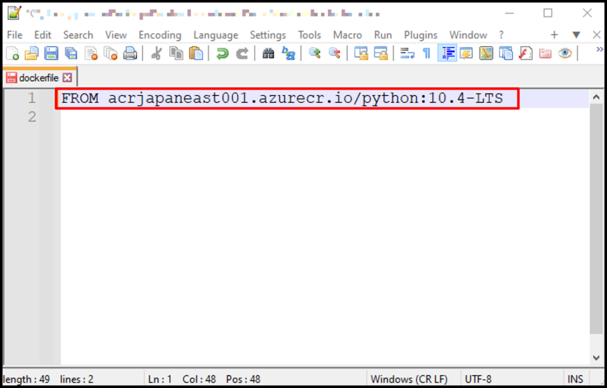The width and height of the screenshot is (607, 388).
Task: Click the Notepad++ icon in the title bar
Action: point(15,12)
